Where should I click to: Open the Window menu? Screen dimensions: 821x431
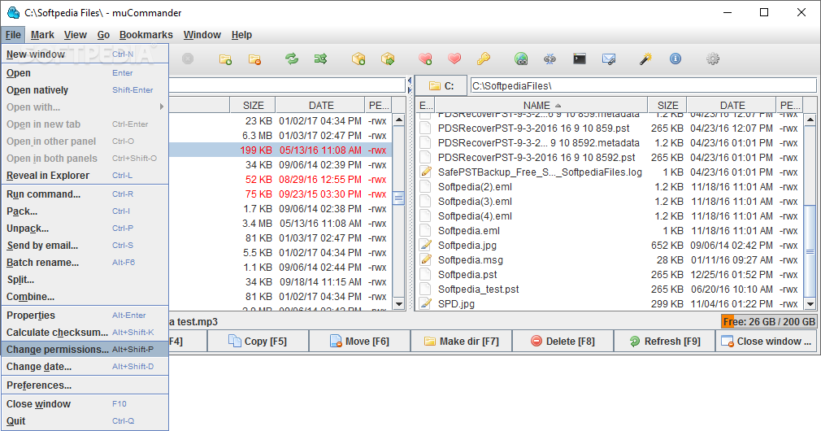202,35
